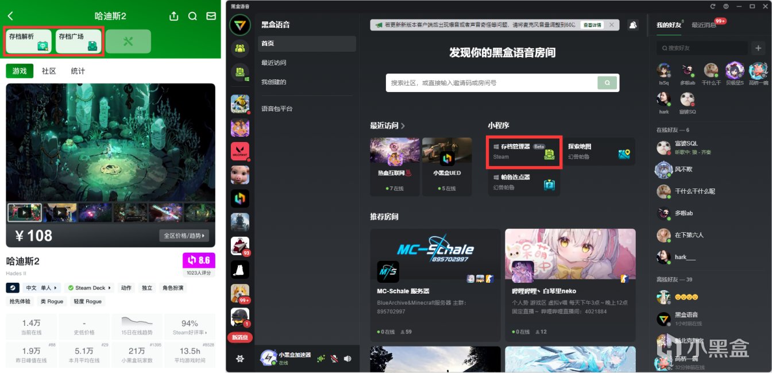Open the friends group icon in sidebar
This screenshot has width=772, height=373.
(240, 49)
